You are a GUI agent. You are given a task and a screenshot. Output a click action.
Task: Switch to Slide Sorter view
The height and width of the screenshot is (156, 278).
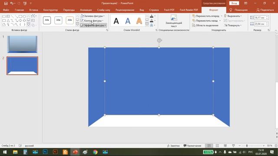(217, 146)
